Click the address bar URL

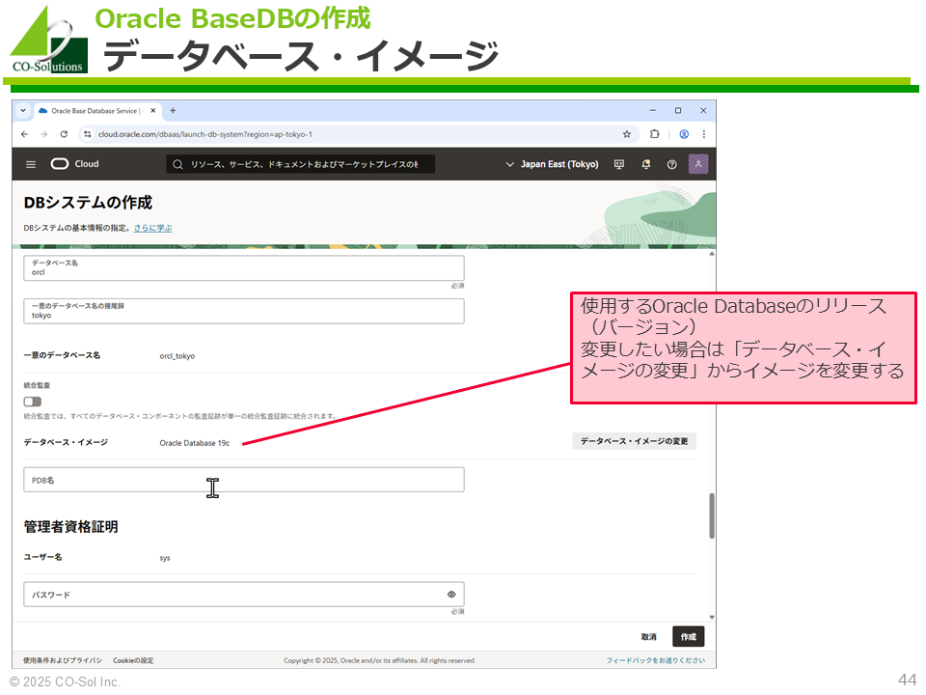point(205,134)
